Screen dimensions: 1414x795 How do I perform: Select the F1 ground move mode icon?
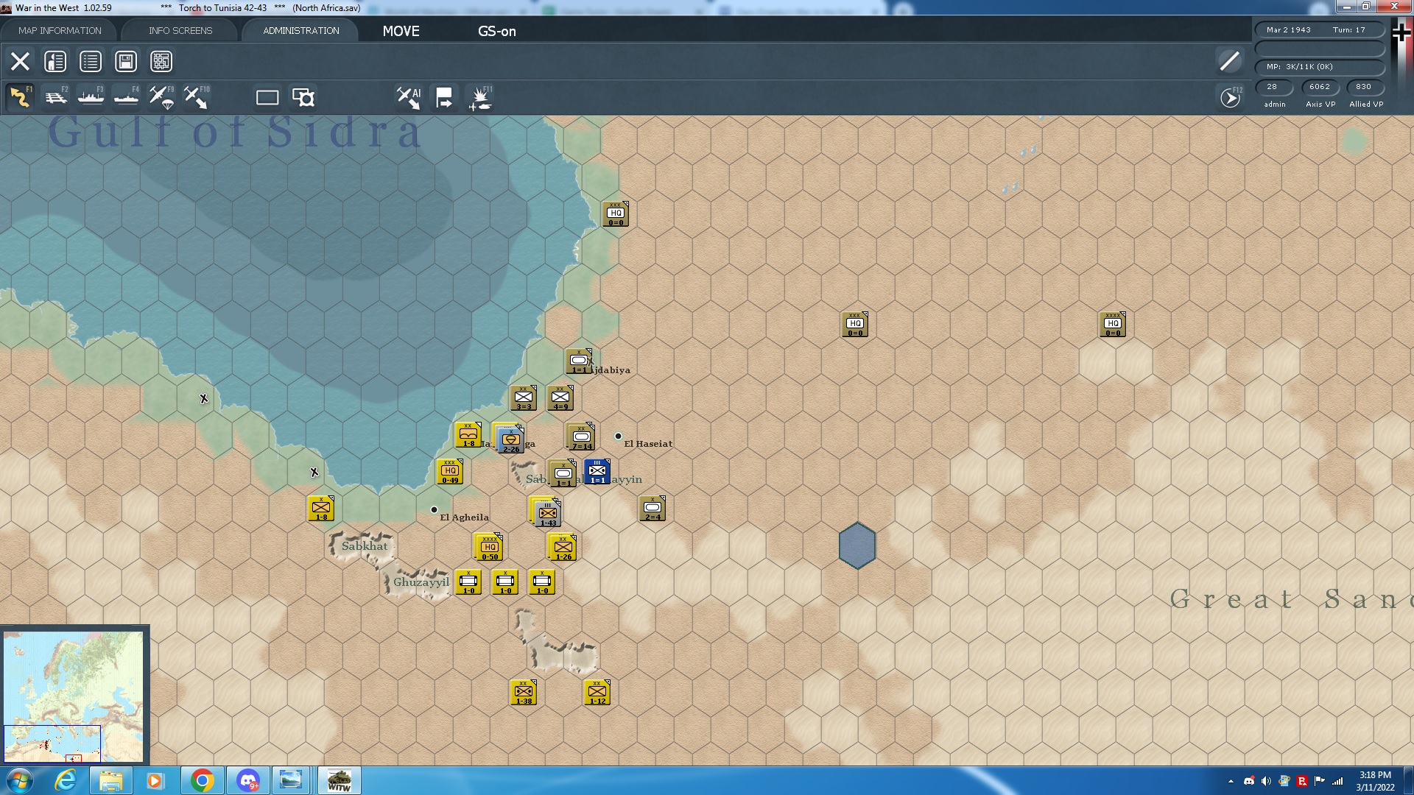pos(20,97)
